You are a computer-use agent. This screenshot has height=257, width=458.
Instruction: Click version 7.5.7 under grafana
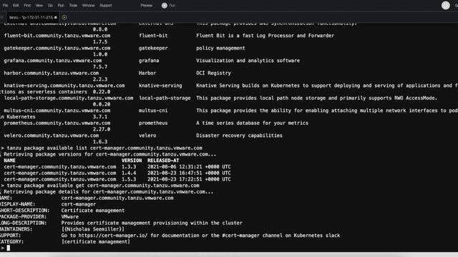coord(100,67)
